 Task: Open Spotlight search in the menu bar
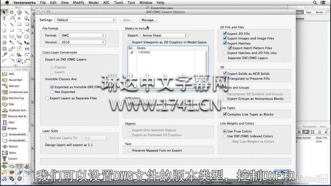[315, 3]
